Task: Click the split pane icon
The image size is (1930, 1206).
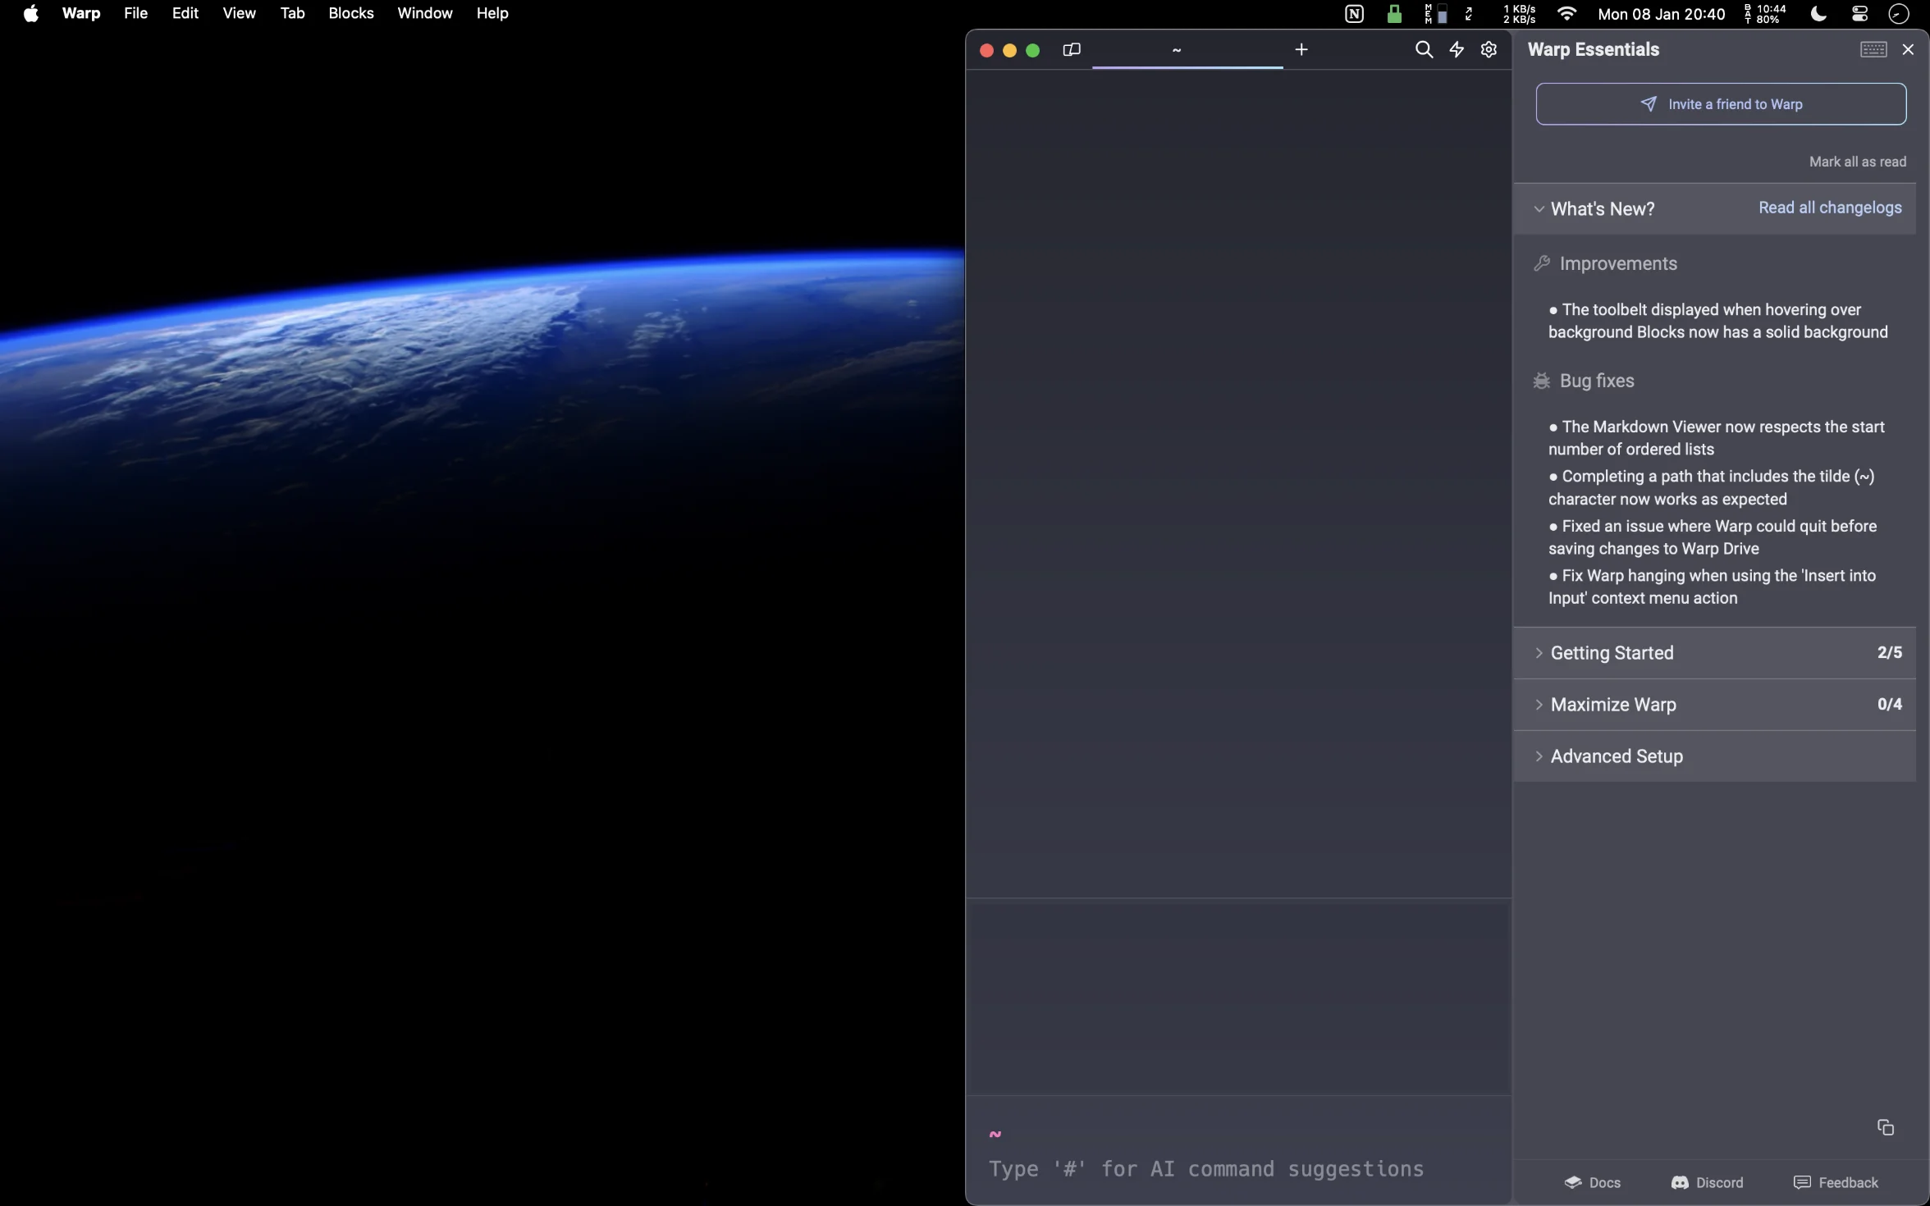Action: (1072, 48)
